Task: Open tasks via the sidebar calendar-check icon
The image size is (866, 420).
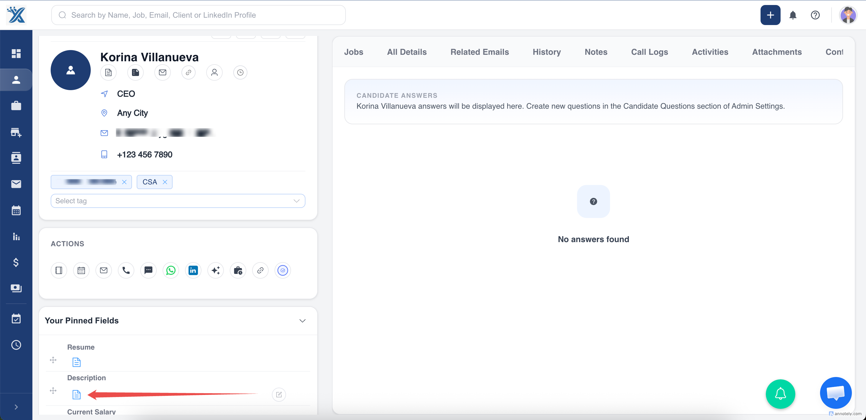Action: tap(16, 318)
